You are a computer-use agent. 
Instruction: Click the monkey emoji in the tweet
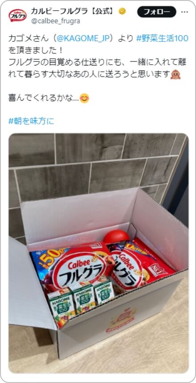point(176,75)
